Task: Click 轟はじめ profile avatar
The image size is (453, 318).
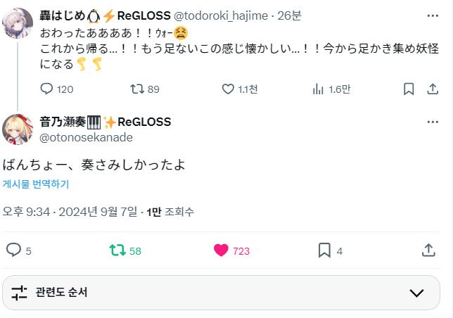Action: [18, 23]
